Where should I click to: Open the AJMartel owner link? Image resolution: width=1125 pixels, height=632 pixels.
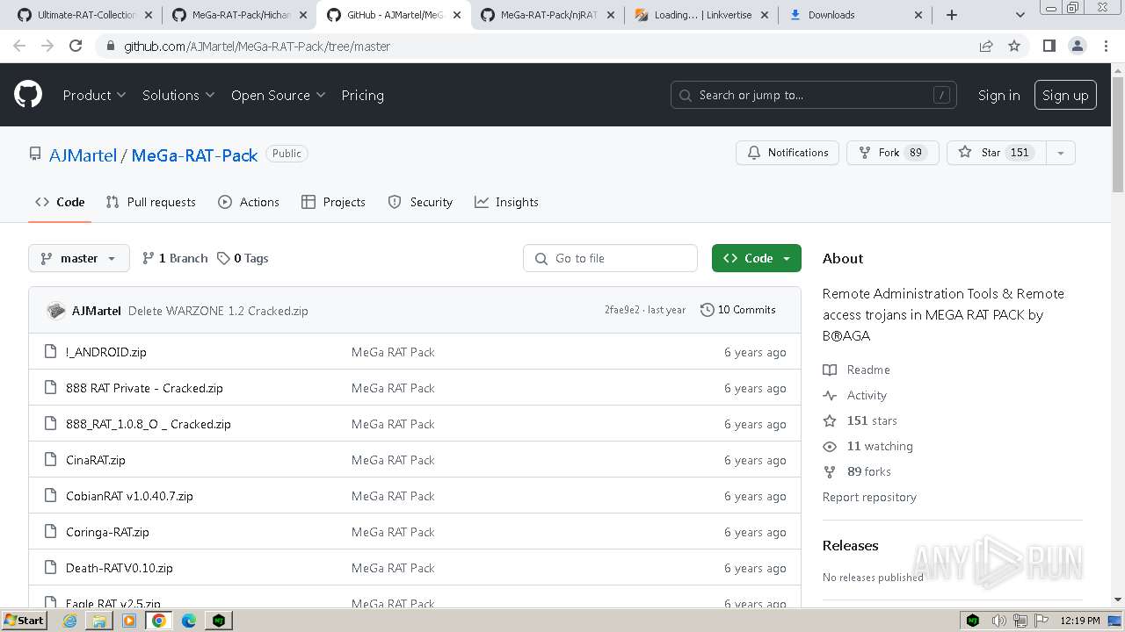(83, 155)
